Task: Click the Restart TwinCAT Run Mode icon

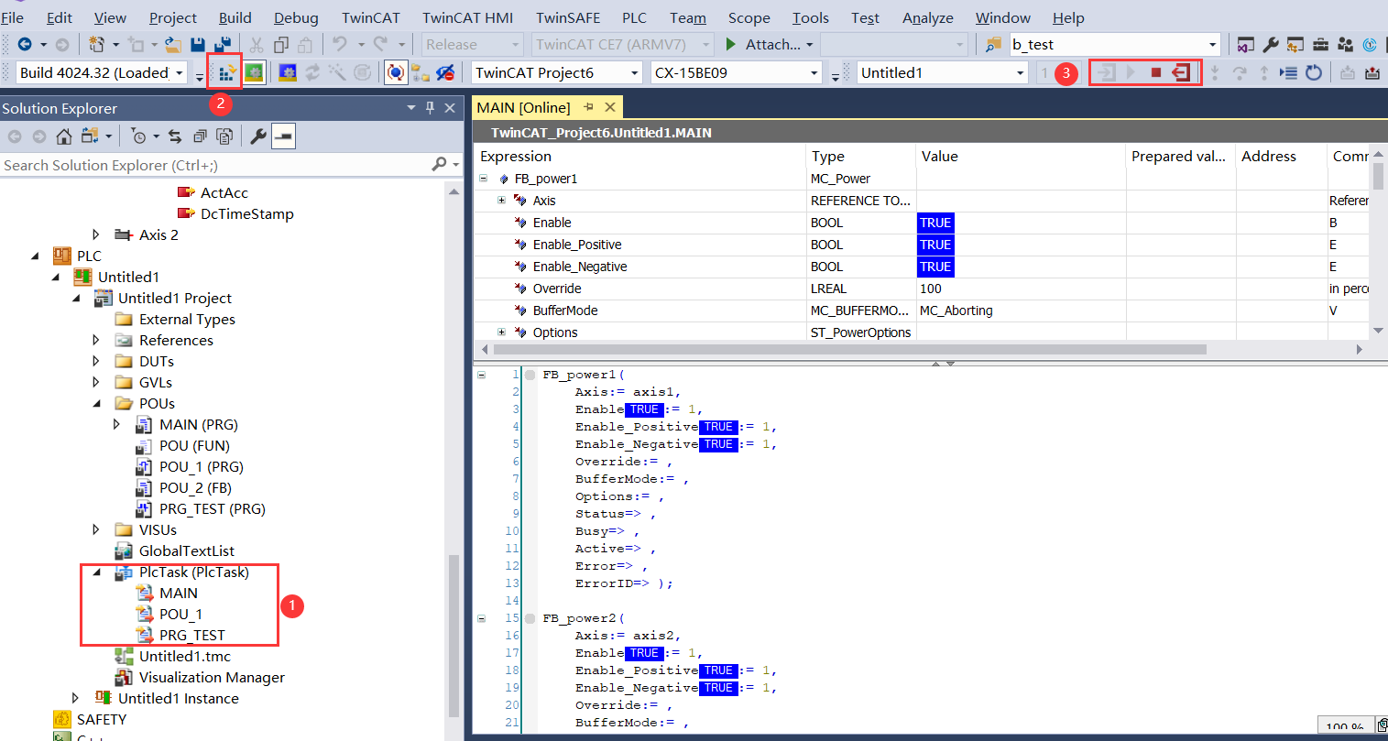Action: point(255,72)
